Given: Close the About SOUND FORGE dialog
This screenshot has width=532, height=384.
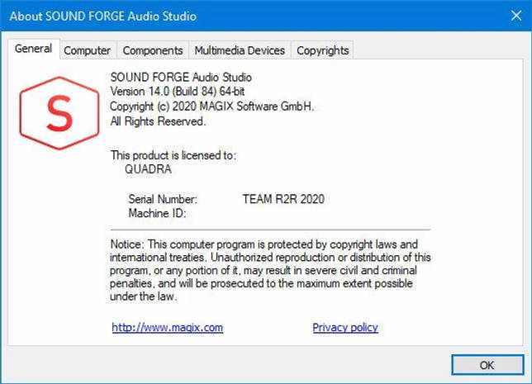Looking at the screenshot, I should (516, 16).
